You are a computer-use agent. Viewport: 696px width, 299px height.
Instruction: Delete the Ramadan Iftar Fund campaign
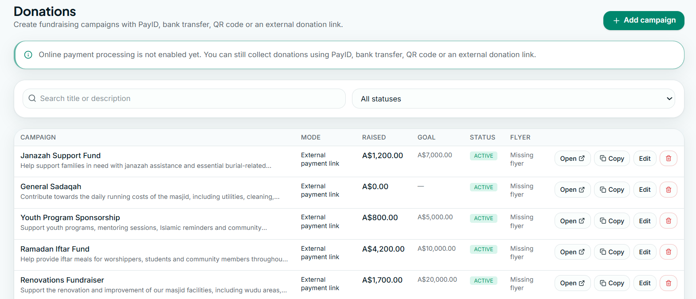click(669, 252)
